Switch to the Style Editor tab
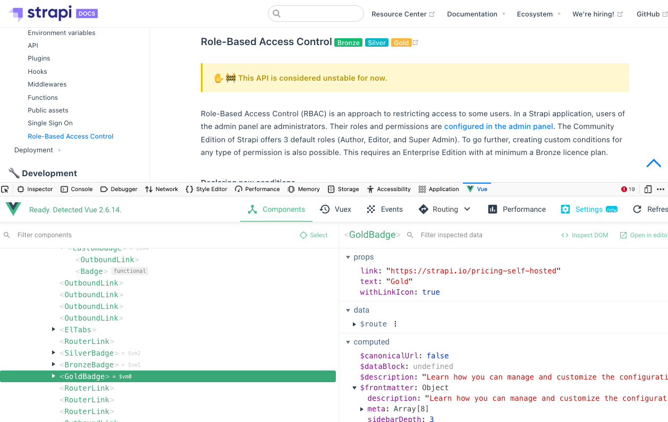 pyautogui.click(x=206, y=189)
